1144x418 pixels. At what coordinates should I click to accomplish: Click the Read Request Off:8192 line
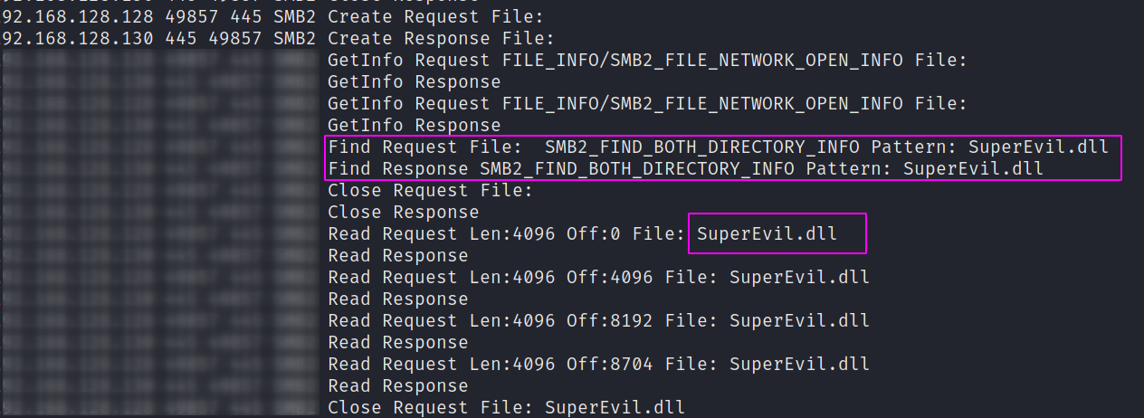pos(599,321)
